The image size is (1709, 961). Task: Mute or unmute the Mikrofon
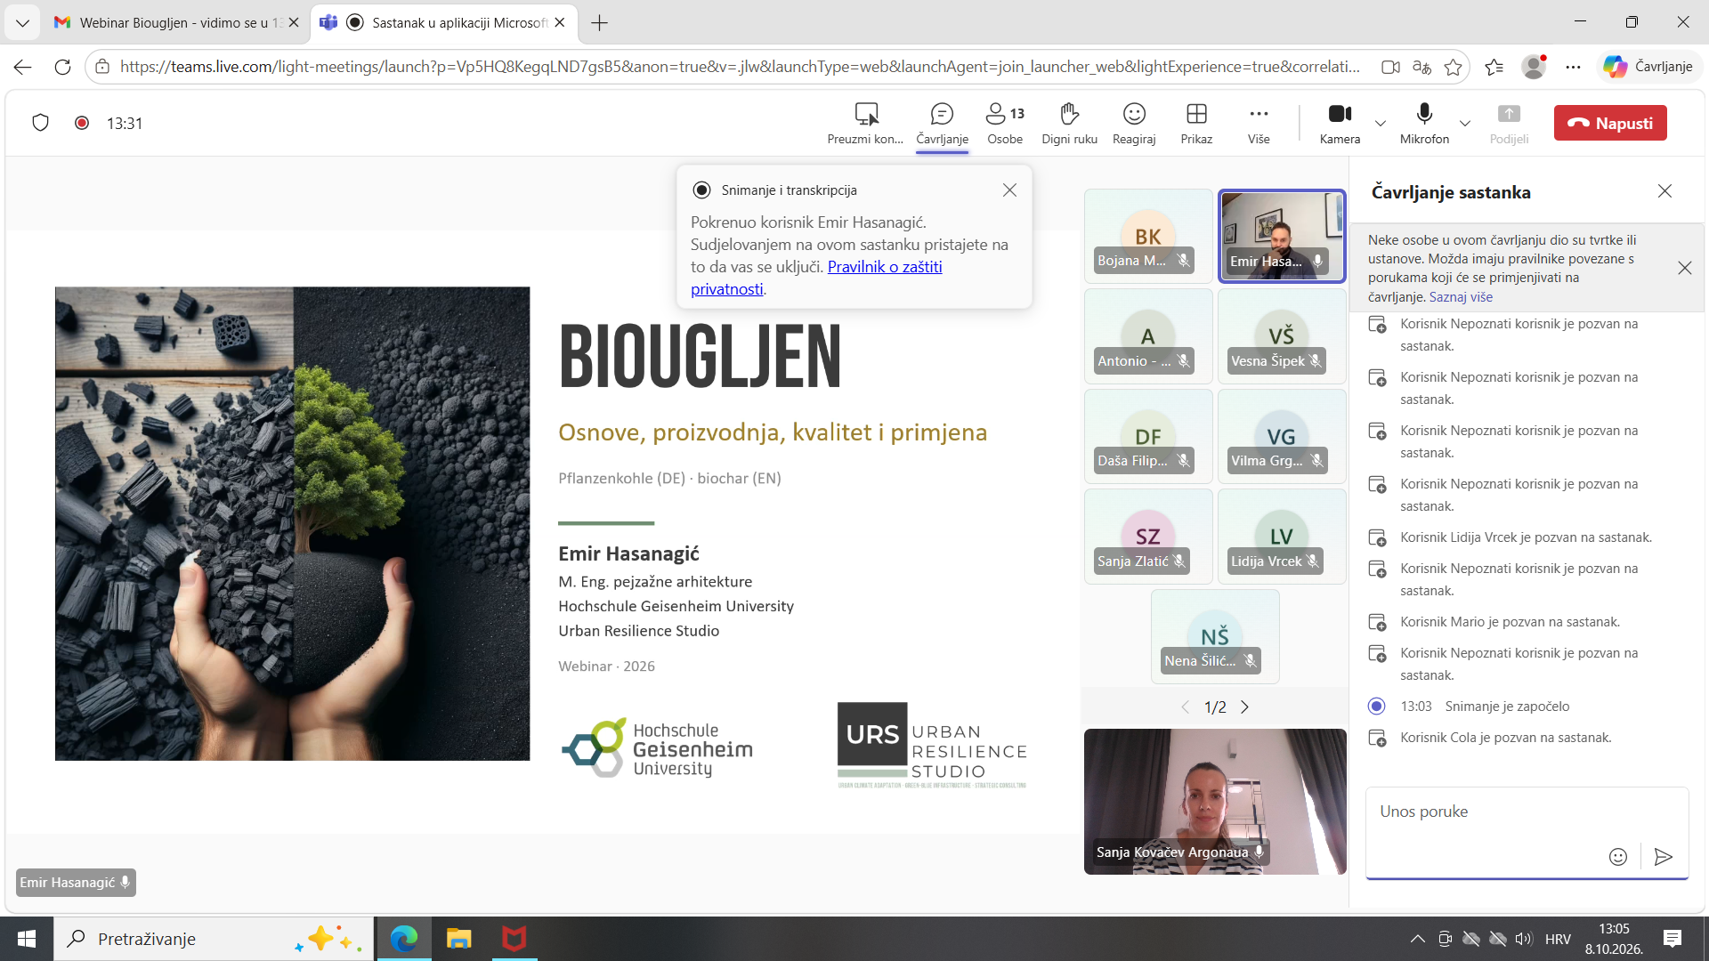[x=1424, y=124]
